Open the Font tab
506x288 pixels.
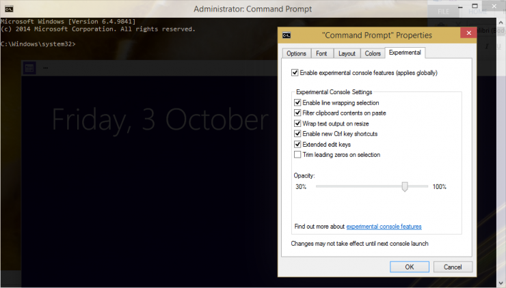coord(321,53)
